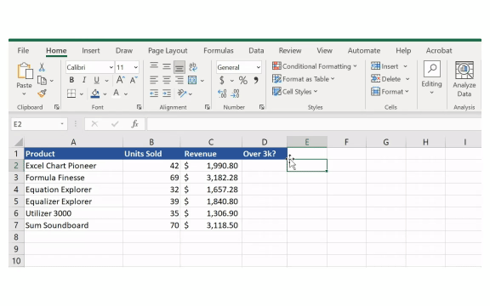490x306 pixels.
Task: Open the Format cells menu
Action: [390, 92]
